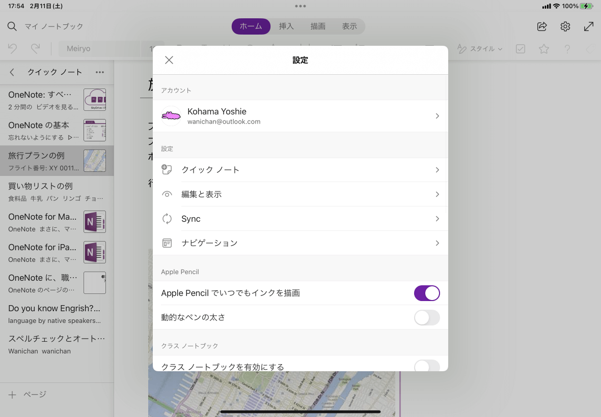Click the search magnifier icon
This screenshot has width=601, height=417.
click(12, 26)
